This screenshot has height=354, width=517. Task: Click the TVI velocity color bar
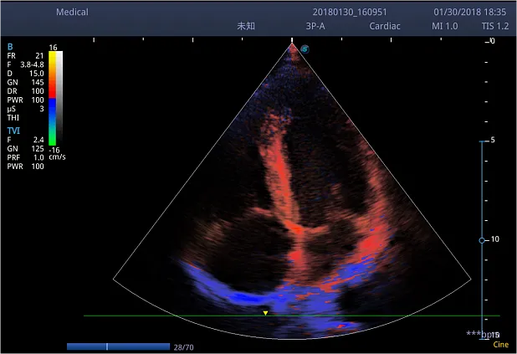point(52,100)
